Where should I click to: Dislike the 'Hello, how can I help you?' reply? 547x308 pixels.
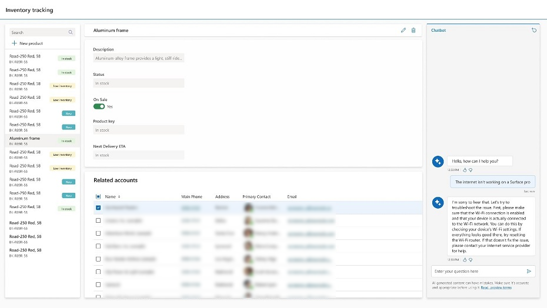coord(471,170)
